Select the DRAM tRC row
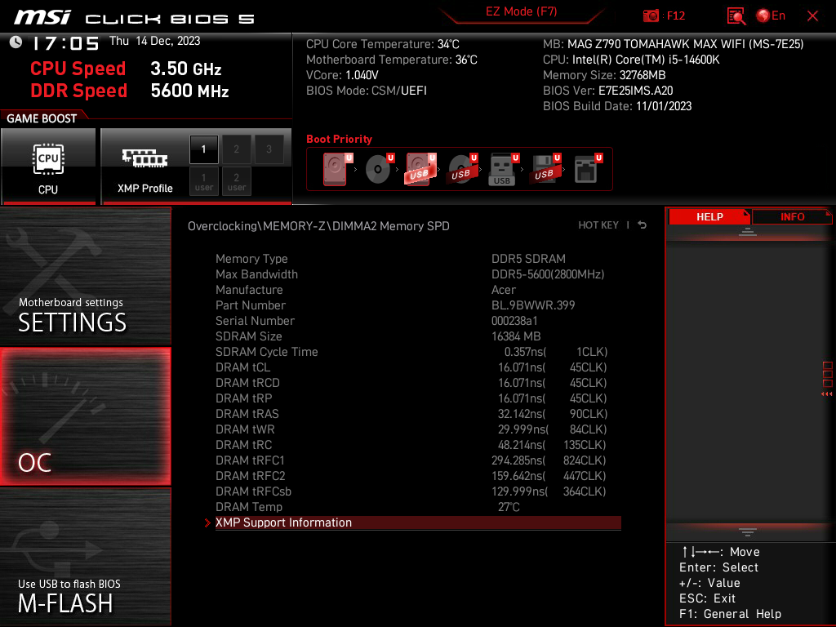Image resolution: width=836 pixels, height=627 pixels. (x=418, y=445)
